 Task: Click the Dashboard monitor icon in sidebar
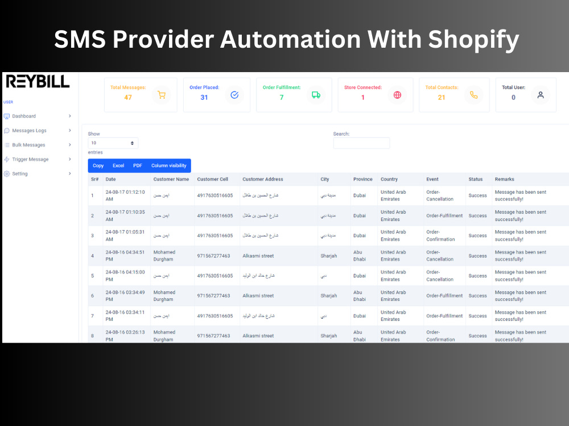6,116
